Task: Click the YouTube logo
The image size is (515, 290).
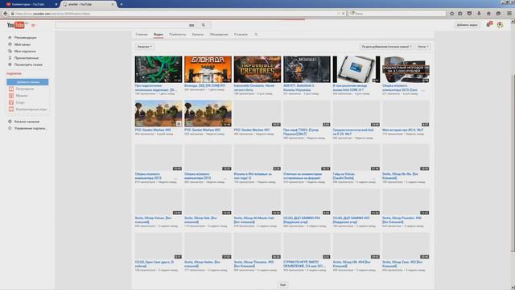Action: pos(16,25)
